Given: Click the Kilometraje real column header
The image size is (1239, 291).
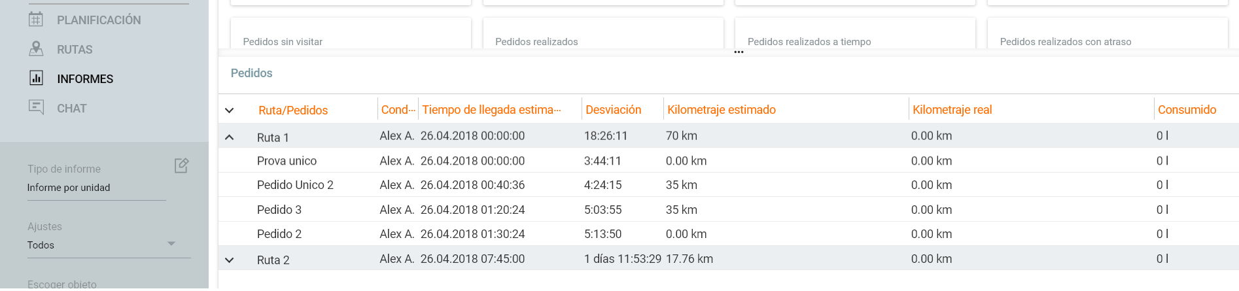Looking at the screenshot, I should point(952,110).
